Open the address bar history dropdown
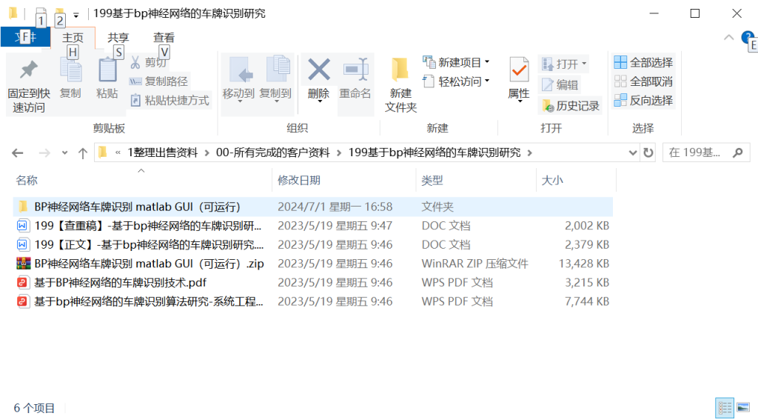Image resolution: width=758 pixels, height=419 pixels. (x=632, y=152)
